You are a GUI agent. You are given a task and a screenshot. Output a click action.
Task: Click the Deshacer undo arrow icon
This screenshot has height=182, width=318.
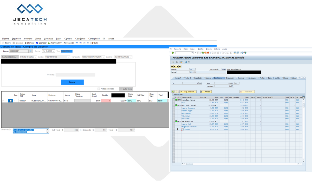click(37, 43)
